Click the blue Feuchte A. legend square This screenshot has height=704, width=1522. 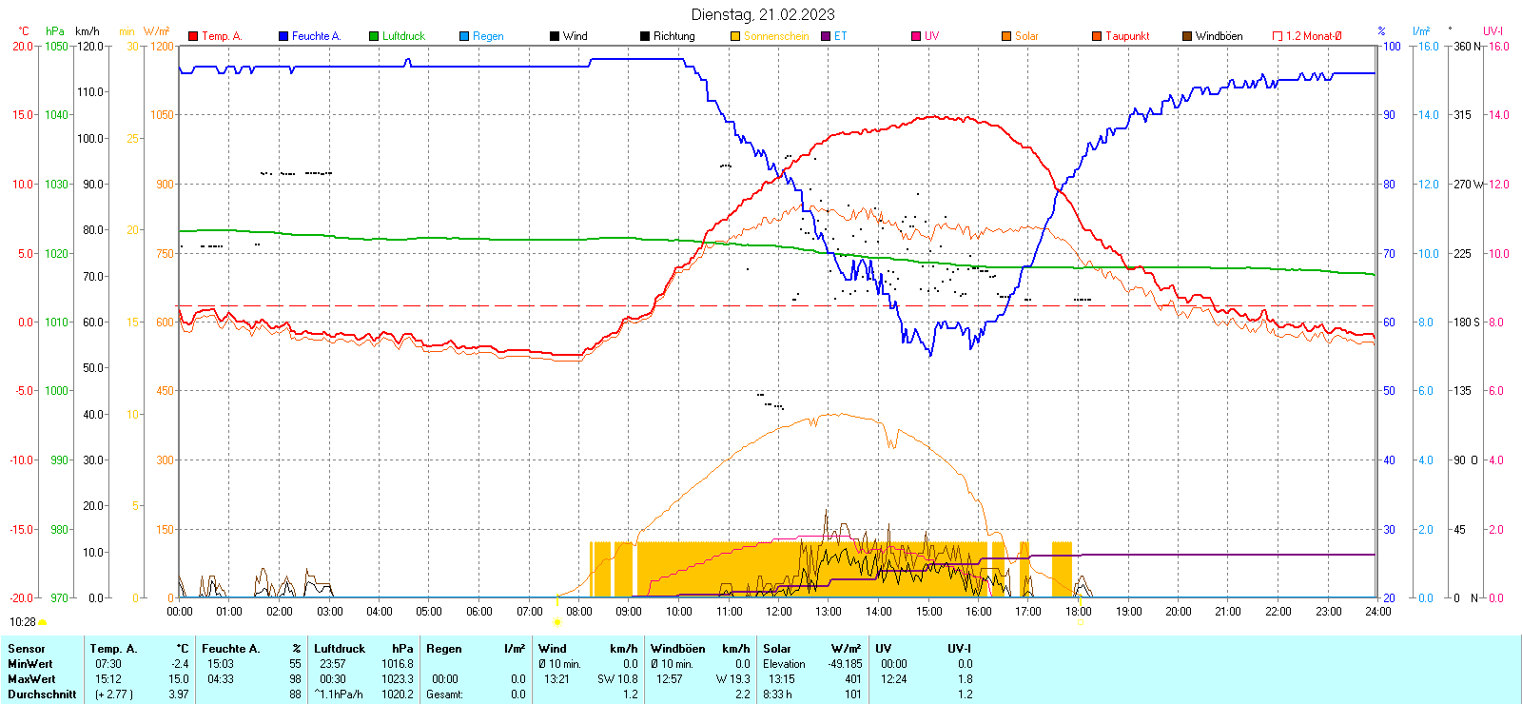pyautogui.click(x=283, y=36)
